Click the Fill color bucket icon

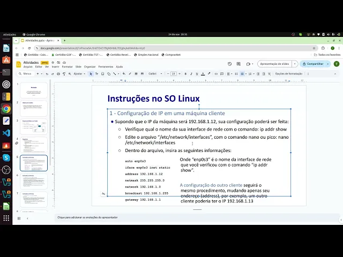tap(124, 74)
